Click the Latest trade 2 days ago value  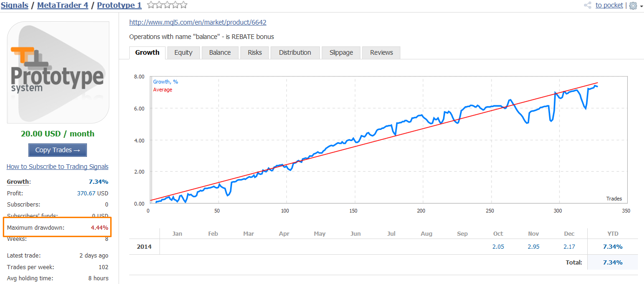point(94,256)
